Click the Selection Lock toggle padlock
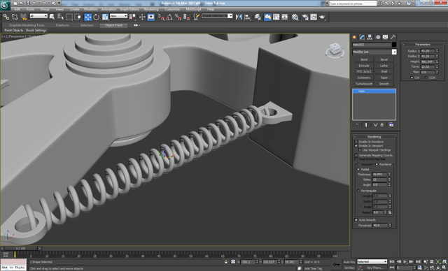 [x=225, y=262]
